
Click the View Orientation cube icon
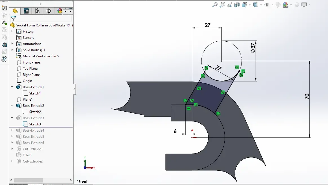tap(244, 4)
